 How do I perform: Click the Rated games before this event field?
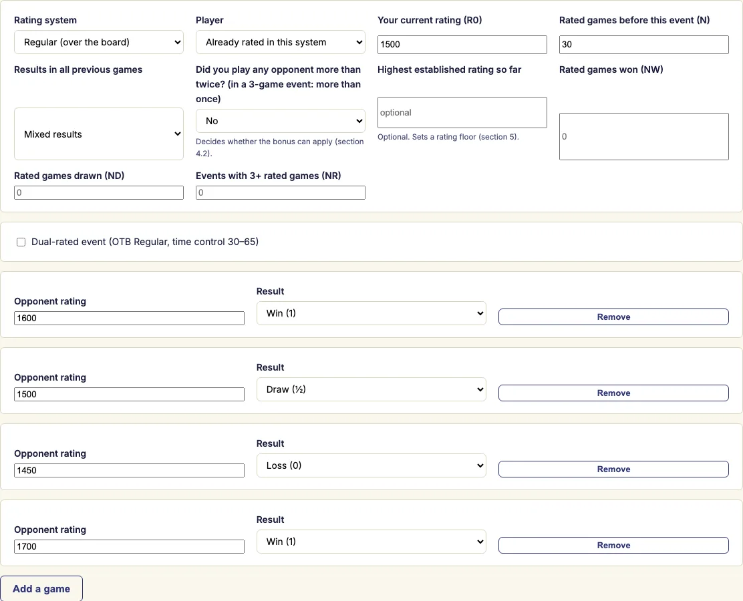pyautogui.click(x=644, y=45)
